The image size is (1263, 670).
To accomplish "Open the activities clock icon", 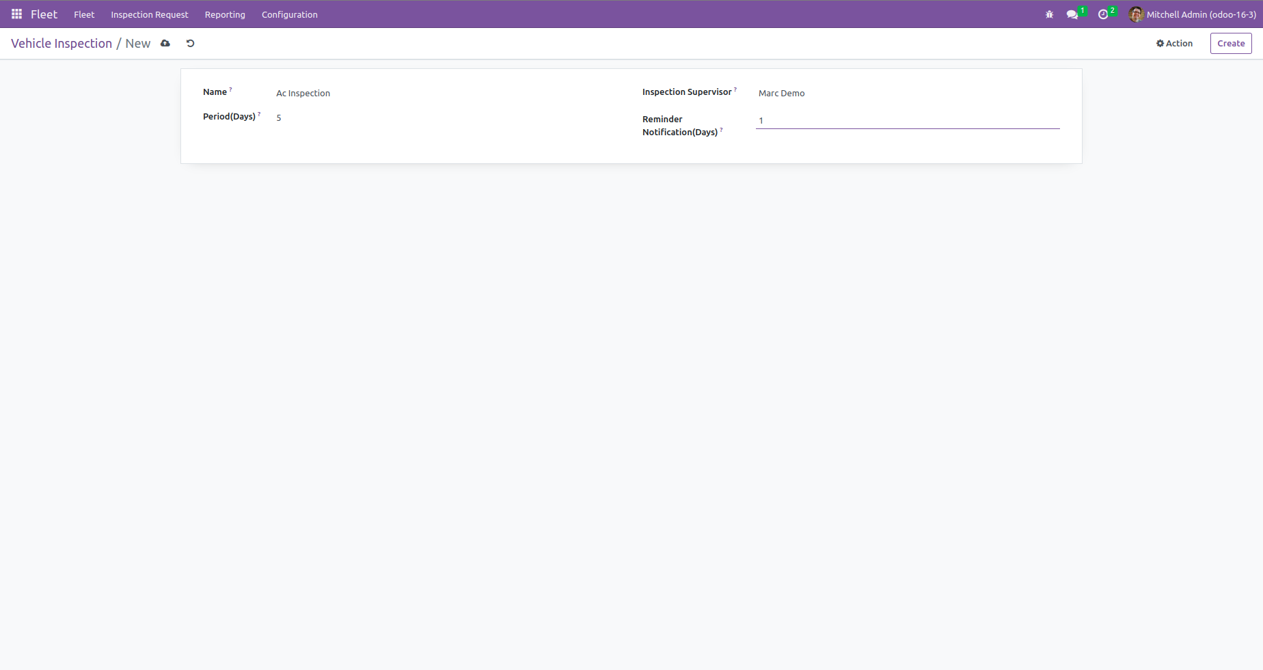I will [x=1103, y=14].
